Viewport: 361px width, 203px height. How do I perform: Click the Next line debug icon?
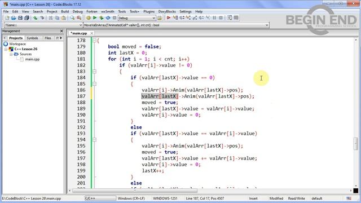[182, 17]
